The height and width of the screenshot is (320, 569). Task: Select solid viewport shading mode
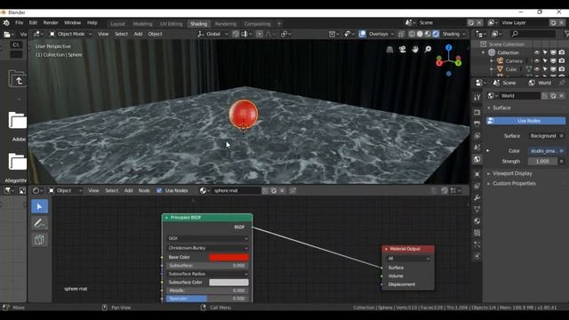pyautogui.click(x=420, y=34)
